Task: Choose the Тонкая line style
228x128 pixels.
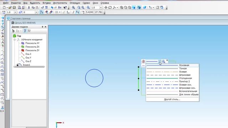Action: [172, 69]
